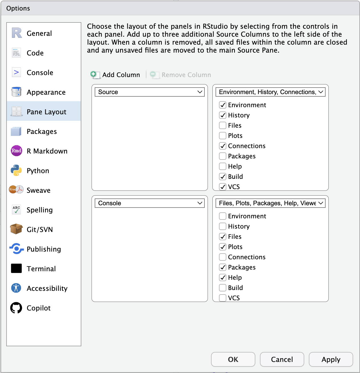Open the Sweave options category
The width and height of the screenshot is (360, 373).
pos(44,190)
